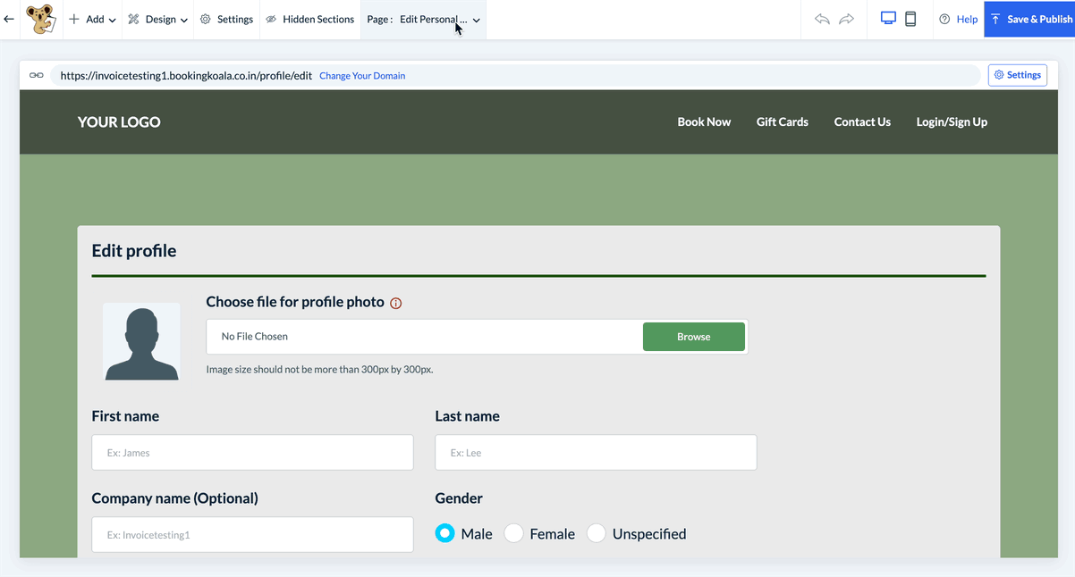Click the Edit profile heading

click(134, 251)
